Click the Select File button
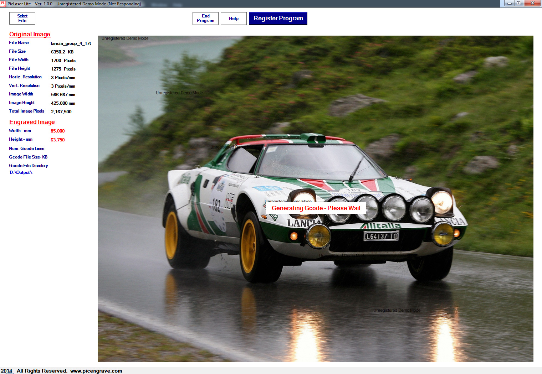The width and height of the screenshot is (542, 374). pyautogui.click(x=22, y=18)
